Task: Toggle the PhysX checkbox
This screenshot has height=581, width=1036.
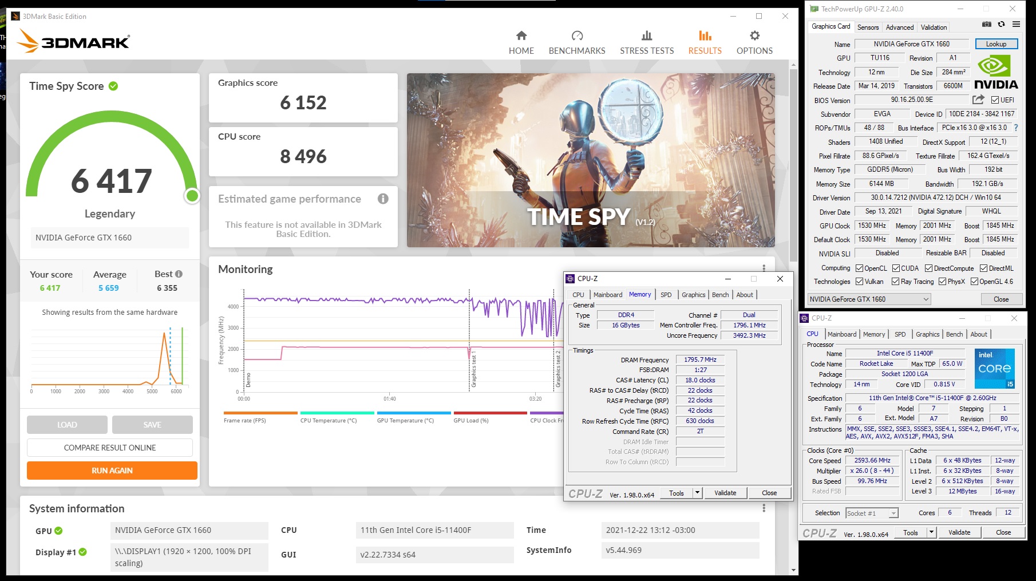Action: point(942,282)
